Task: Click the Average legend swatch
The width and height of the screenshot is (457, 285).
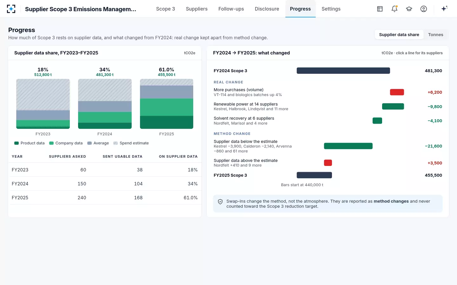Action: tap(89, 143)
